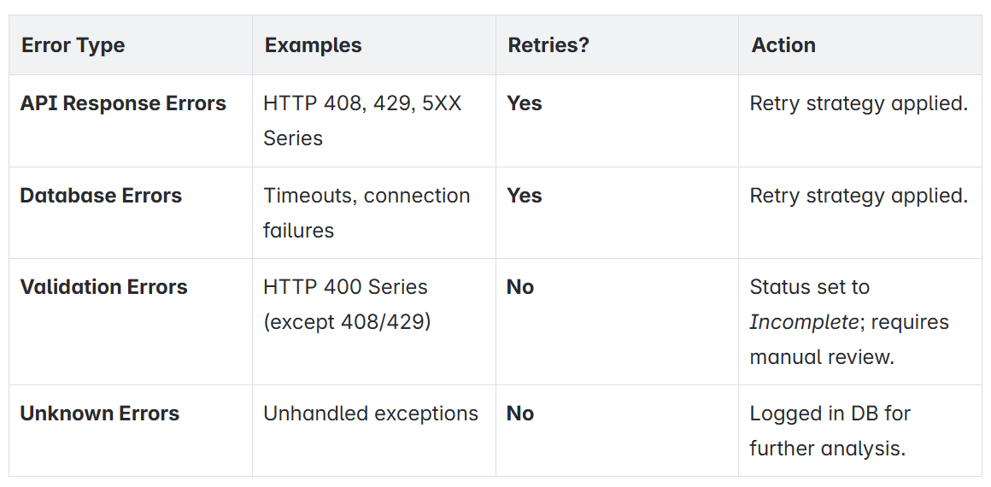This screenshot has height=487, width=991.
Task: Click the italic Incomplete status text
Action: pos(804,322)
